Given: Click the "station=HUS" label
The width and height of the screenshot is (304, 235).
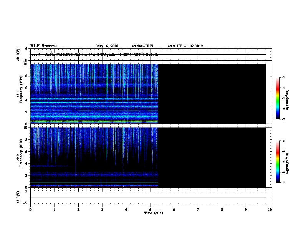Looking at the screenshot, I should click(142, 46).
